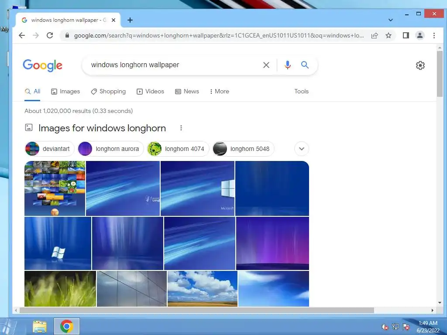Screen dimensions: 447x335
Task: Open the wallpaper collage thumbnail
Action: (x=55, y=188)
